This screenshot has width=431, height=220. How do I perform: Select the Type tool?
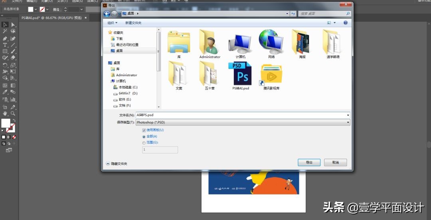click(5, 45)
